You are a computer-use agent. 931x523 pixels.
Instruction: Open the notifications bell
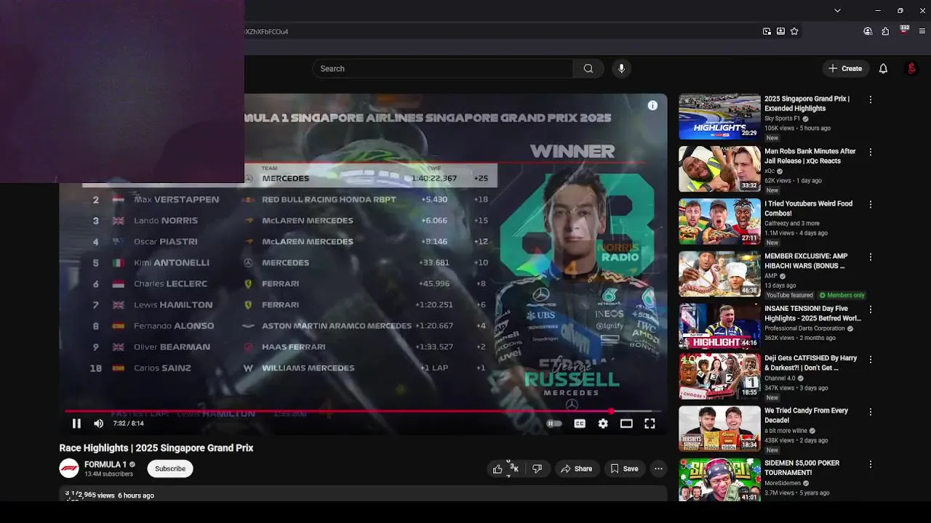883,68
